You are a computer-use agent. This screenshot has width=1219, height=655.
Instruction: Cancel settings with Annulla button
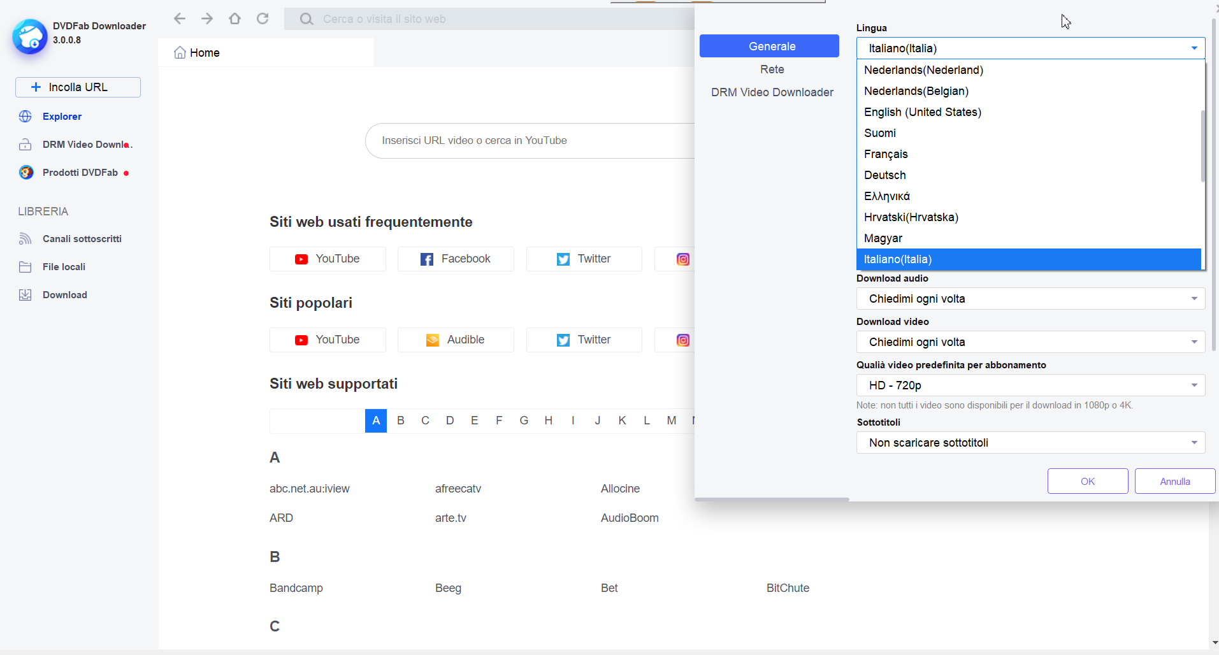click(x=1175, y=481)
